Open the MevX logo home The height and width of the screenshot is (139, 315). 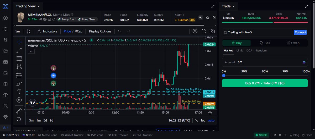6,7
